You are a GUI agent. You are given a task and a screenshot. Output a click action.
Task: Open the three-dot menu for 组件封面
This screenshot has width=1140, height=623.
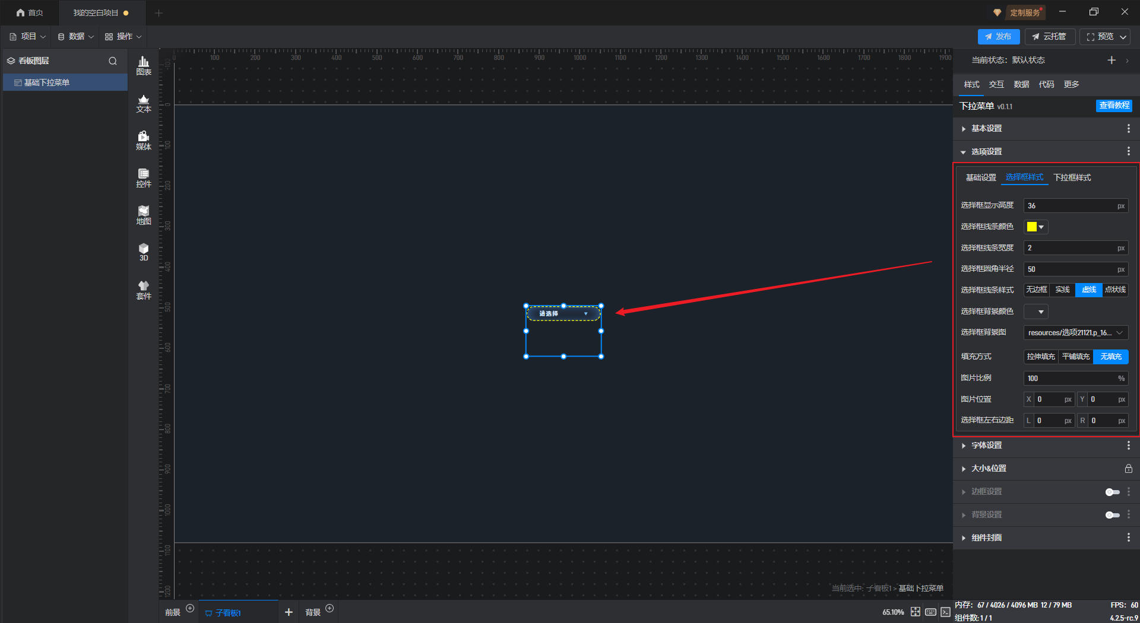(1129, 538)
